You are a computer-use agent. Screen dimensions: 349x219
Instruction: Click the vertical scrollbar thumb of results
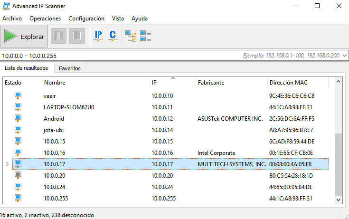pyautogui.click(x=338, y=164)
